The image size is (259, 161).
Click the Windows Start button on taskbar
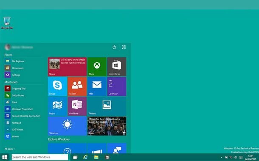[5, 157]
